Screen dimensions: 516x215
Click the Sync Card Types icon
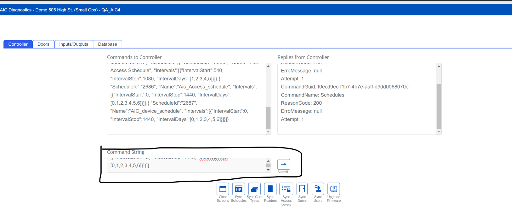[x=254, y=189]
